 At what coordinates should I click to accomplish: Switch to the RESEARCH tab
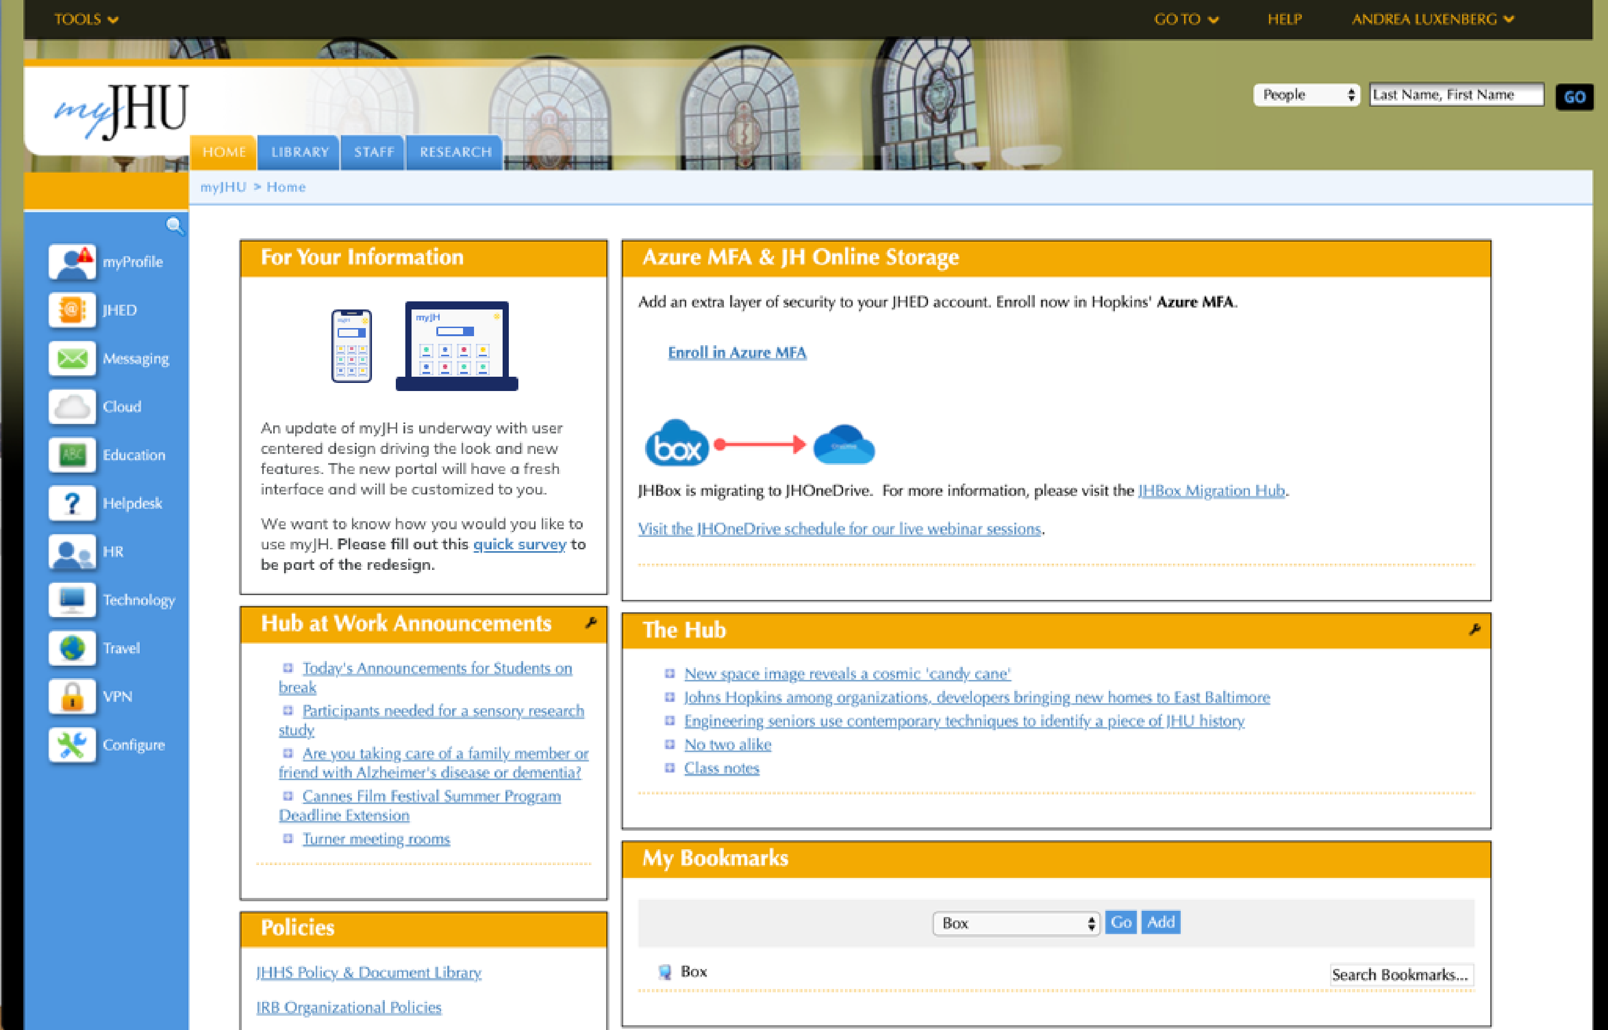[x=455, y=152]
